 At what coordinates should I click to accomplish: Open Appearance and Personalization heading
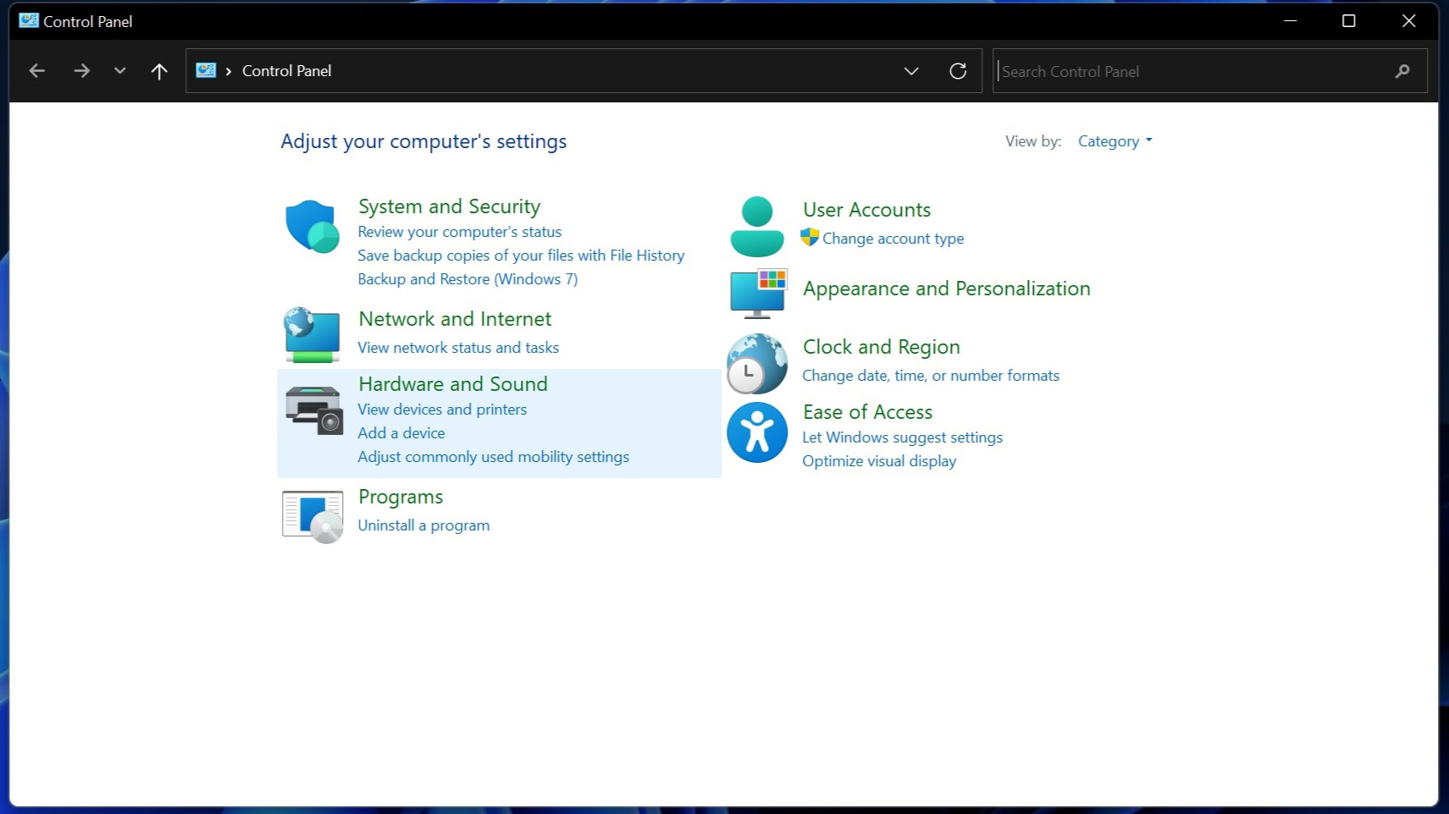coord(947,289)
